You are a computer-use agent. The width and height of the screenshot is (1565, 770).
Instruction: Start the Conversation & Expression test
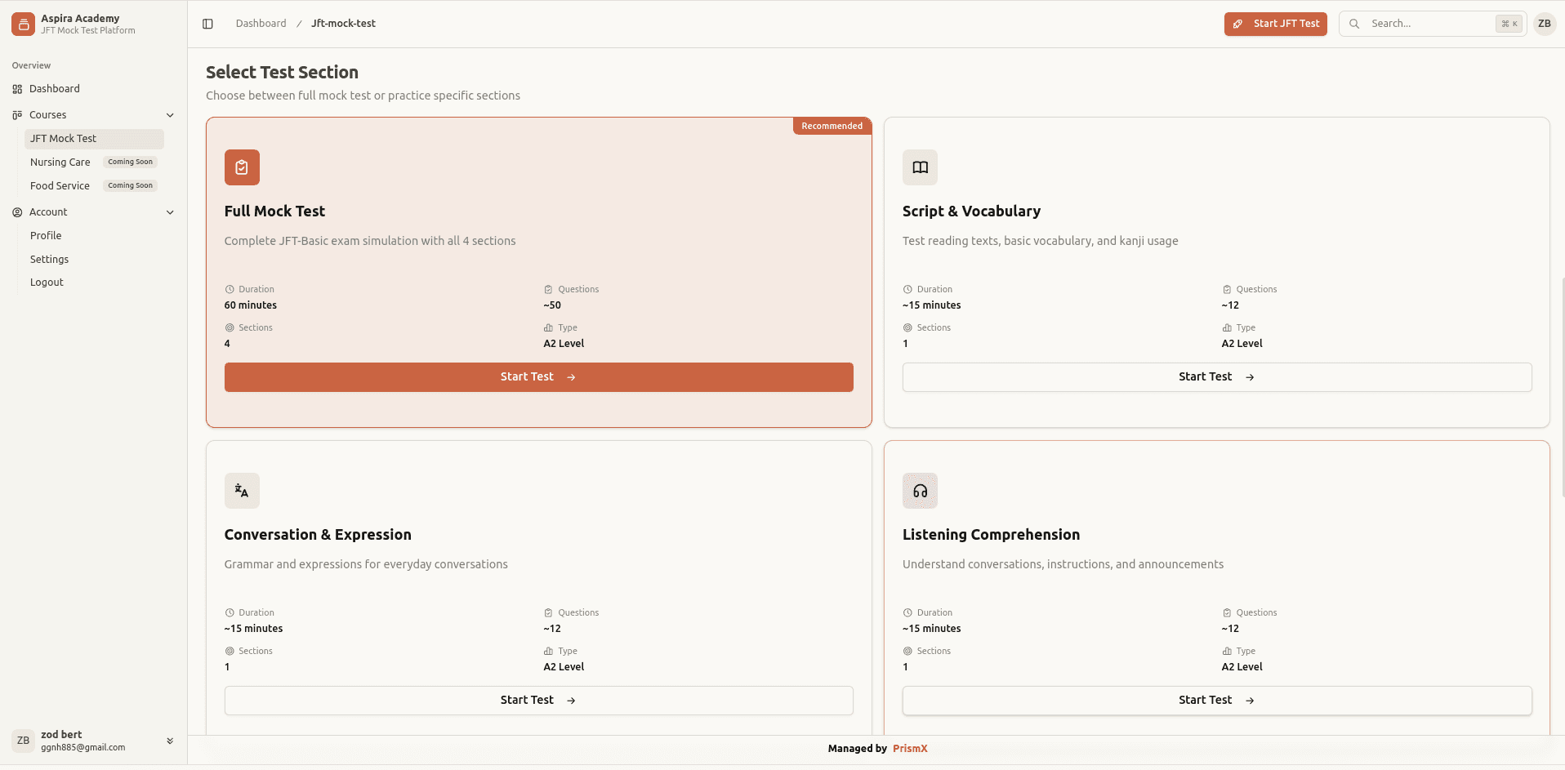tap(539, 701)
